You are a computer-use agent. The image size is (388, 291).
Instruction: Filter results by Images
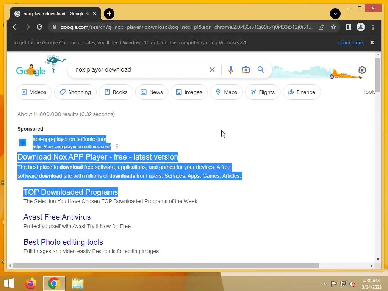tap(189, 92)
